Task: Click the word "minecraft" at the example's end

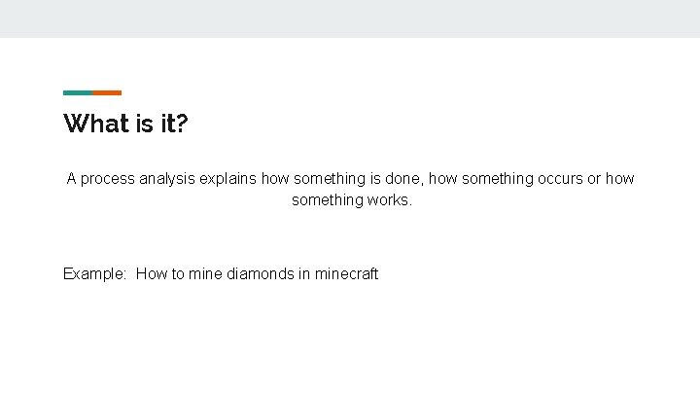Action: 346,274
